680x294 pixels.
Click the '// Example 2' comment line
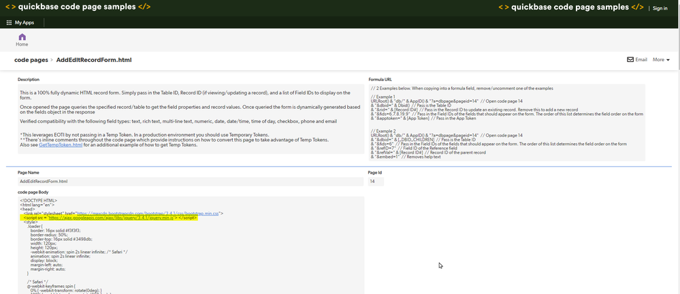click(383, 131)
